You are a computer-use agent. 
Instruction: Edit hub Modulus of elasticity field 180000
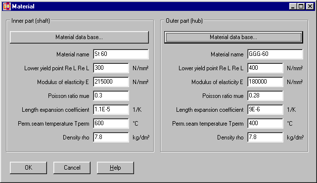[265, 82]
